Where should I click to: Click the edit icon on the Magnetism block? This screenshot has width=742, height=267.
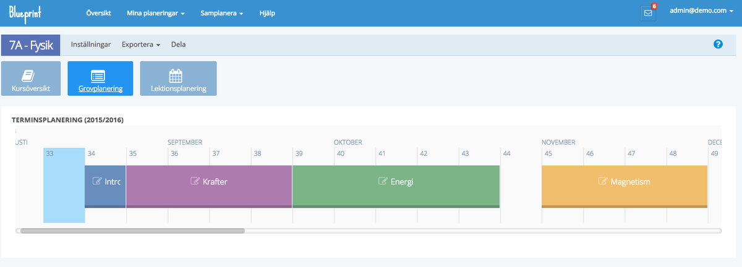pos(603,182)
